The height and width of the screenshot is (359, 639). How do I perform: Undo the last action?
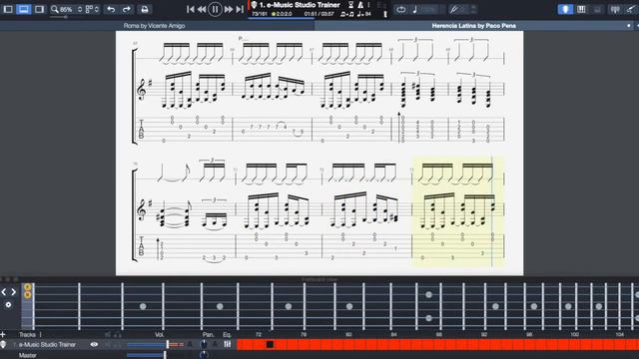111,9
